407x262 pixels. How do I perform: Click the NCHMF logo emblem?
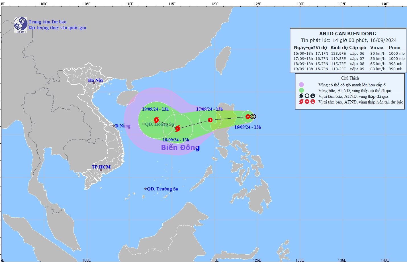pos(21,25)
